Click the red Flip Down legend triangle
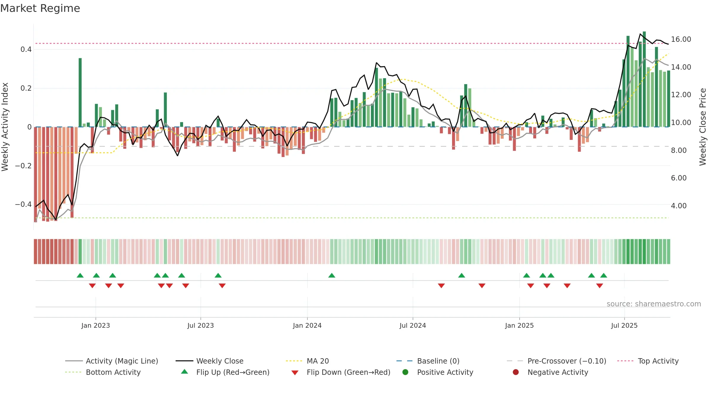The width and height of the screenshot is (711, 400). pos(295,373)
